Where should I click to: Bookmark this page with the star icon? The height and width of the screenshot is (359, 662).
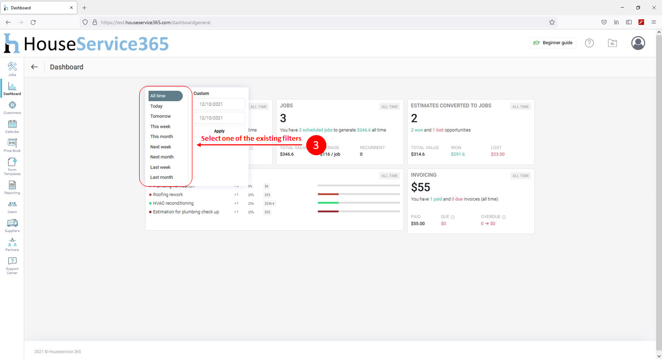(x=552, y=22)
